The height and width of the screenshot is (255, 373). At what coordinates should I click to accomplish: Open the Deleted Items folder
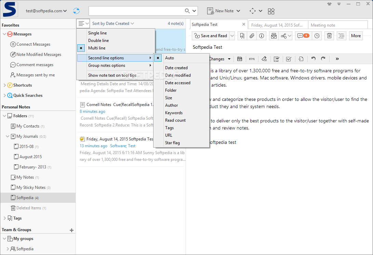[28, 208]
